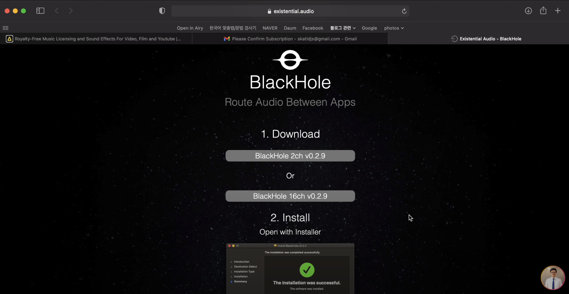This screenshot has height=294, width=569.
Task: Download BlackHole 2ch v0.2.9
Action: (x=290, y=156)
